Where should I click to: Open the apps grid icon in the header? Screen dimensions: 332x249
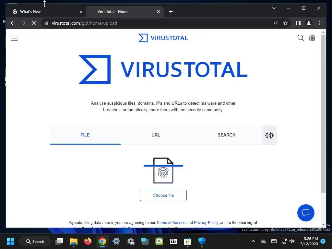pos(312,38)
